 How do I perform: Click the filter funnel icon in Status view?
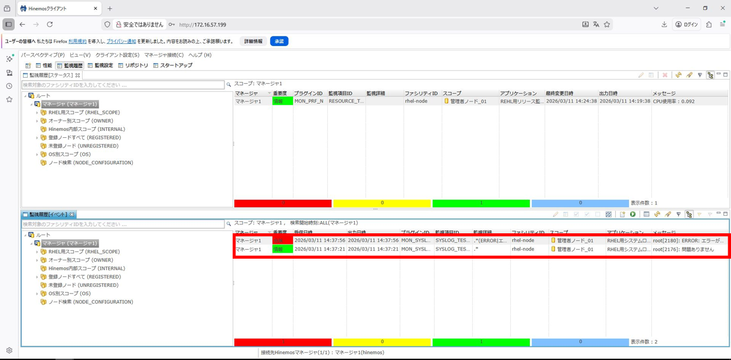point(700,75)
